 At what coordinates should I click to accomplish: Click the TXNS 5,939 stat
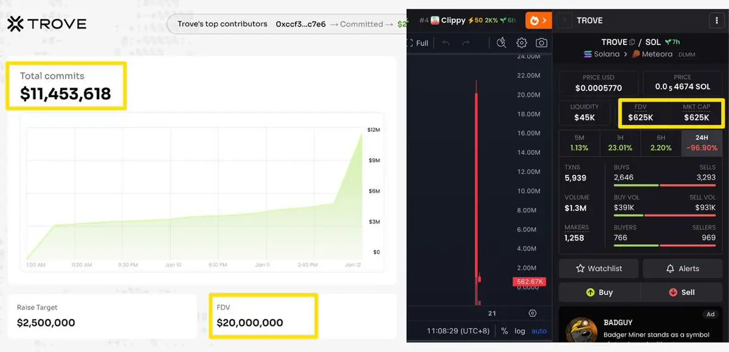coord(575,173)
